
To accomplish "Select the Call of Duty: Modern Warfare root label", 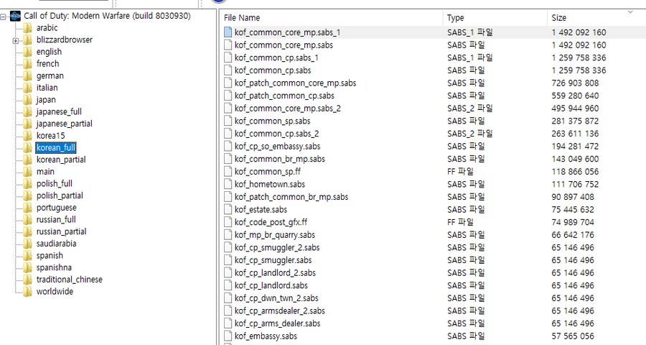I will click(x=107, y=16).
